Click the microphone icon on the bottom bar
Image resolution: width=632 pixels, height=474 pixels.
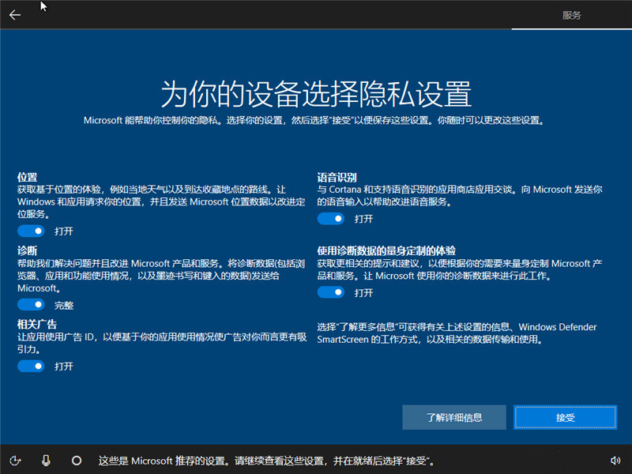tap(46, 461)
